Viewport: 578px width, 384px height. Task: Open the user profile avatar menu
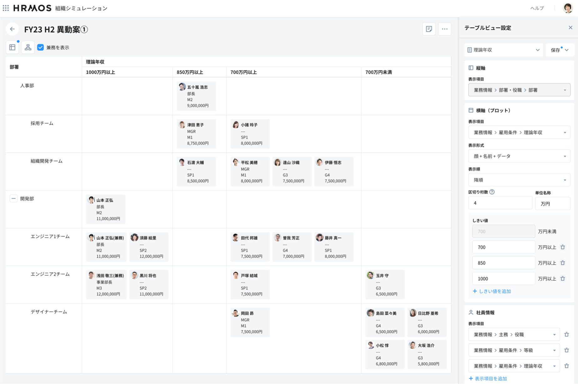click(567, 8)
